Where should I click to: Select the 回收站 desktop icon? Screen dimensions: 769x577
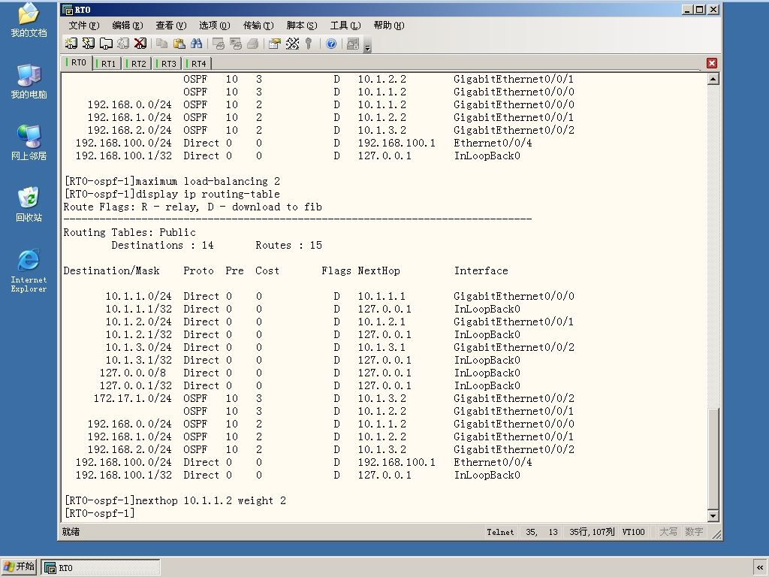click(x=29, y=204)
